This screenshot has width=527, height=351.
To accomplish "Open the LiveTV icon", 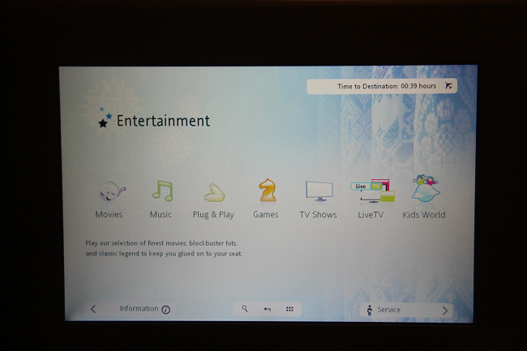I will pyautogui.click(x=372, y=190).
